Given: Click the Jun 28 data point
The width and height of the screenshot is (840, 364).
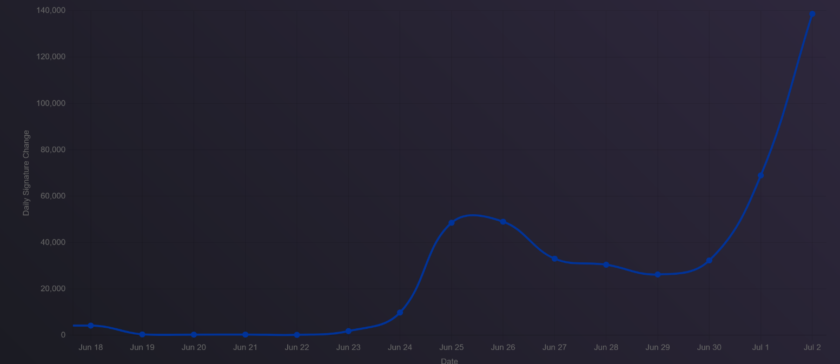Looking at the screenshot, I should [x=606, y=265].
